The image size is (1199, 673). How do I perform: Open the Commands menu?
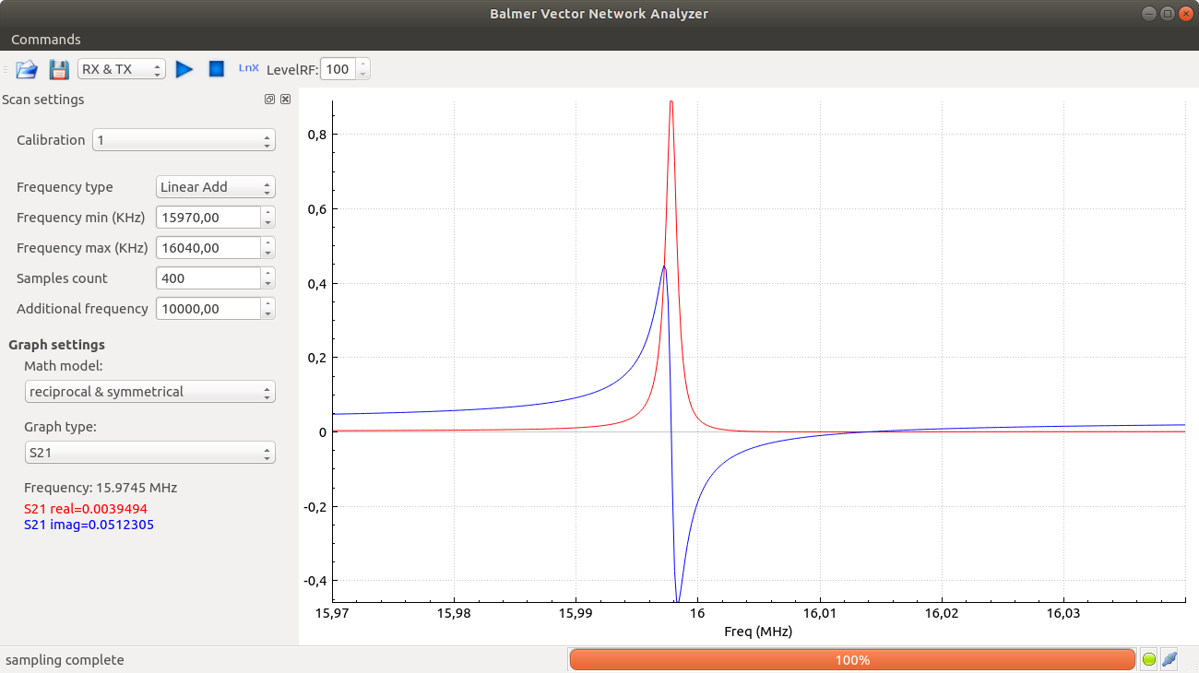(46, 40)
